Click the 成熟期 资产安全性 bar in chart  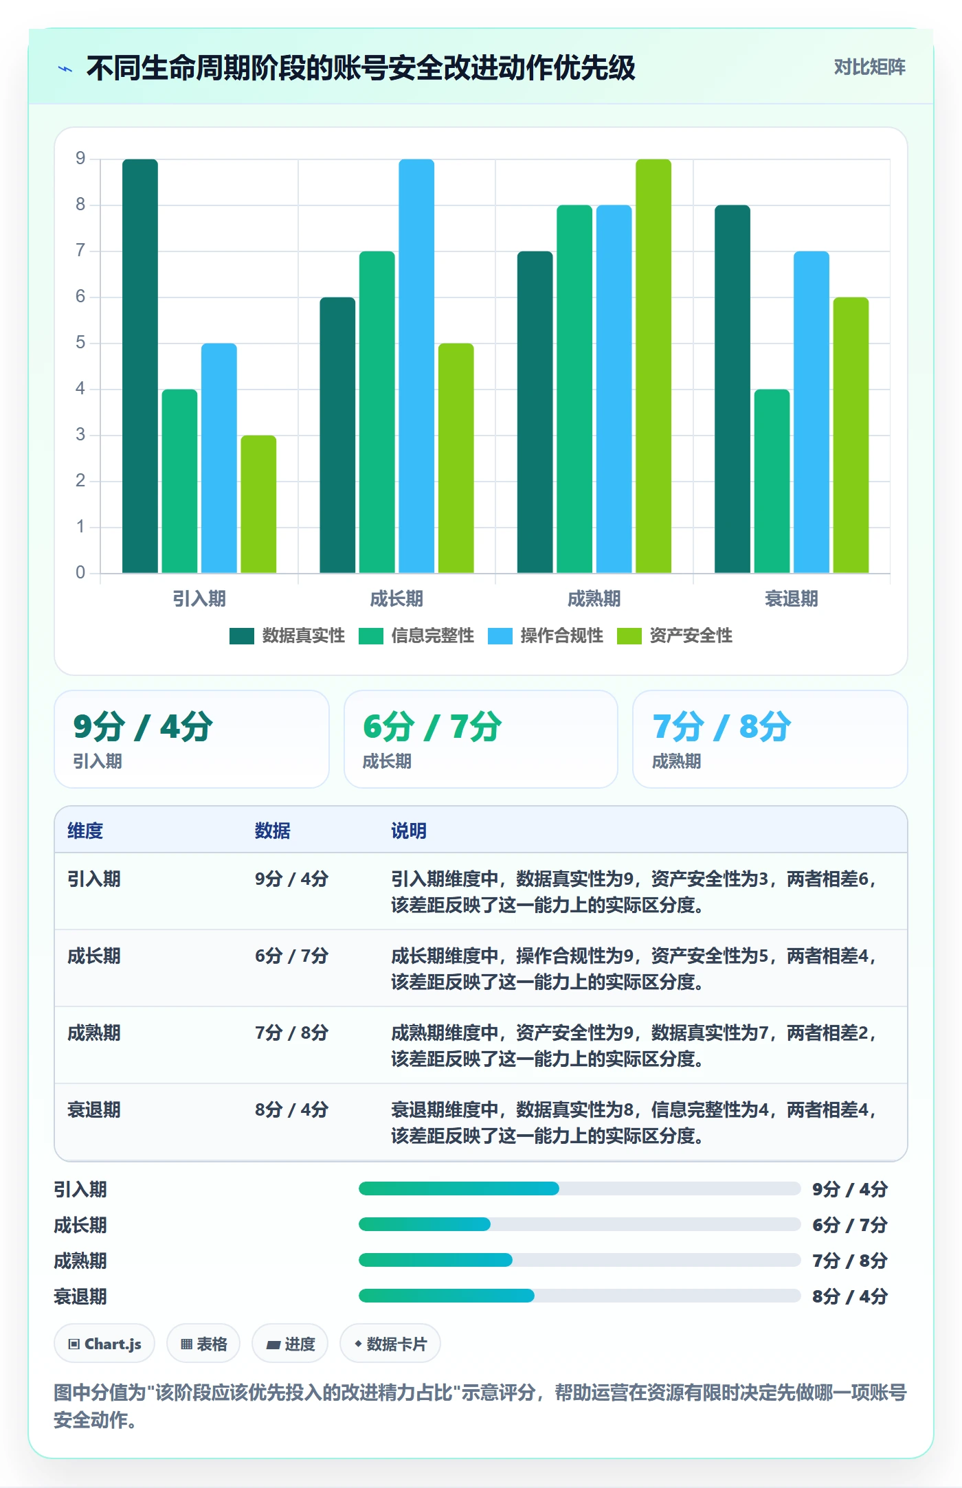(x=653, y=366)
